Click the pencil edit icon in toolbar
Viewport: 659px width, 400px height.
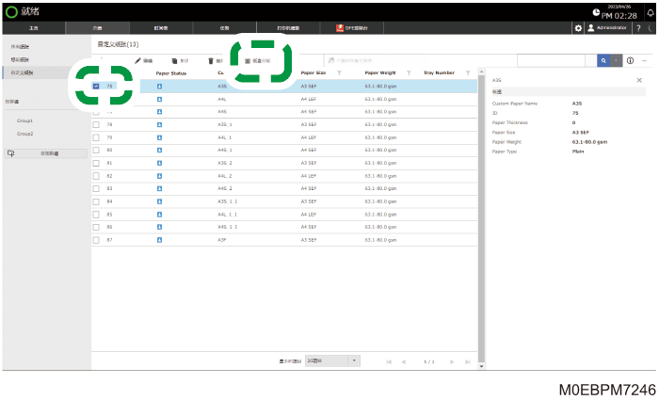[137, 61]
